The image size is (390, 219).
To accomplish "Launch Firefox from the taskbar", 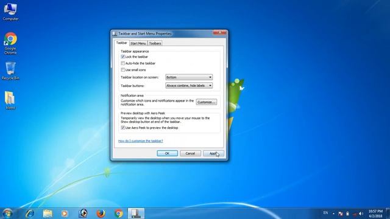I will (101, 214).
